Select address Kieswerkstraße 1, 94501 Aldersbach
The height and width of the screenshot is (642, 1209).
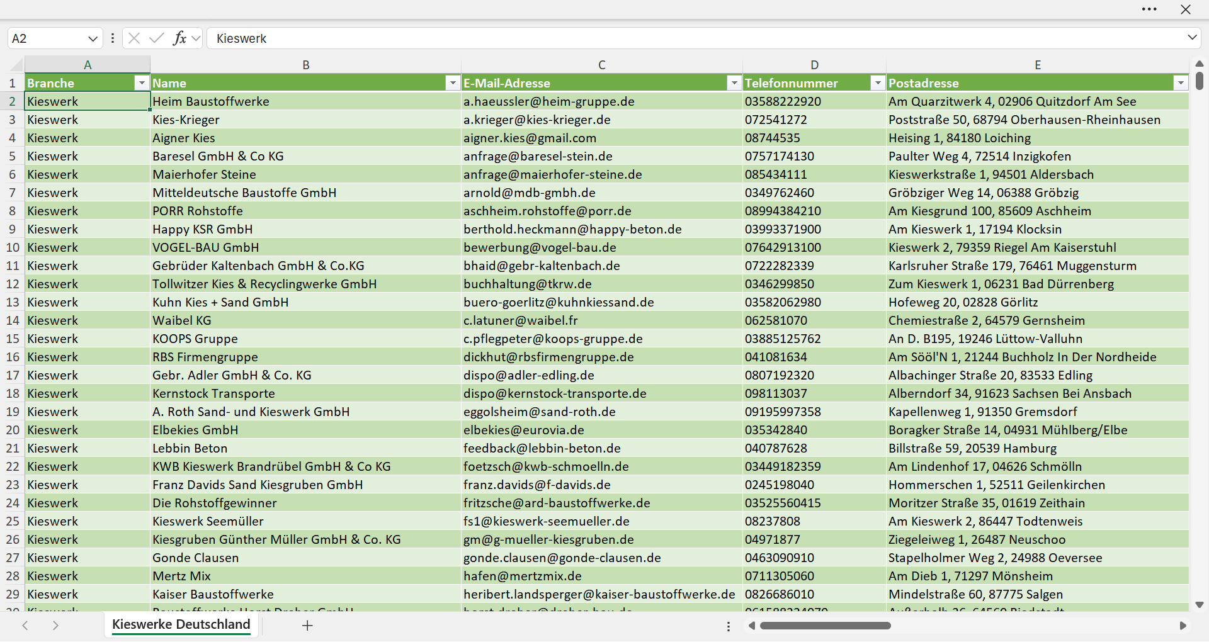click(1038, 174)
